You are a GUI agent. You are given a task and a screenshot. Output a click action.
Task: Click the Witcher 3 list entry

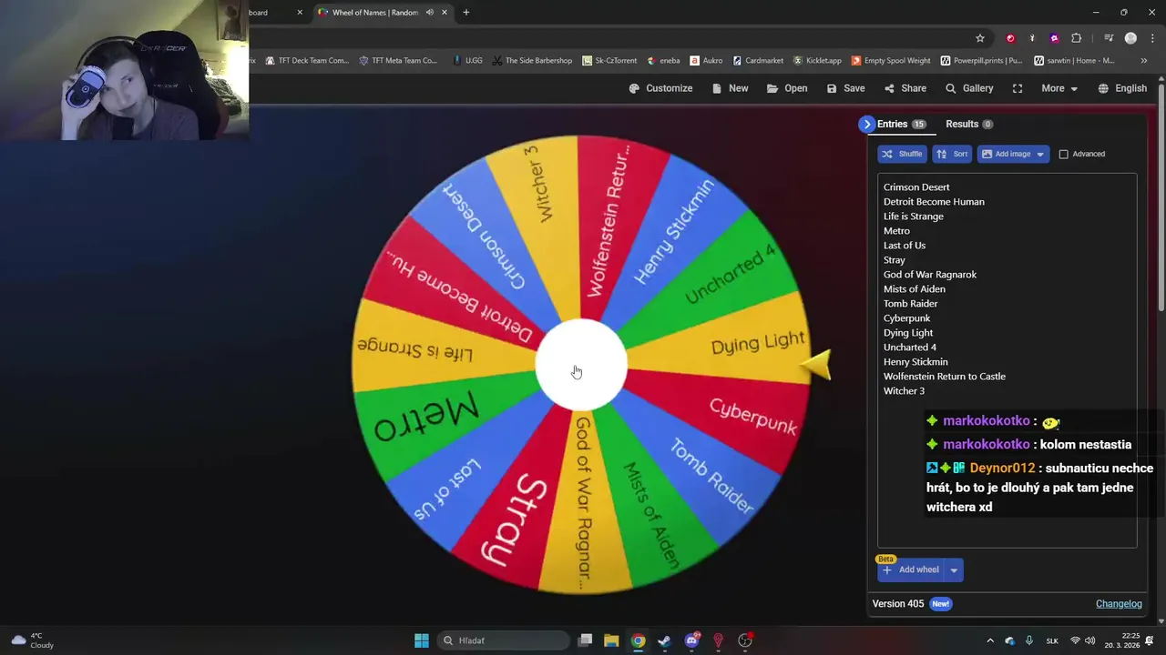click(904, 391)
